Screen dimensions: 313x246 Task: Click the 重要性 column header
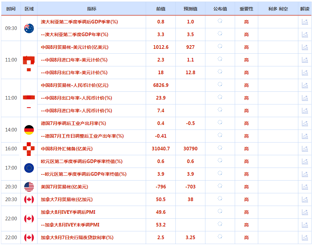[246, 9]
